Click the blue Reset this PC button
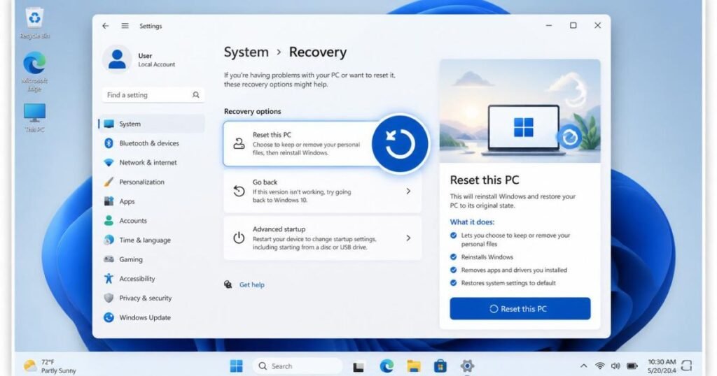 520,309
